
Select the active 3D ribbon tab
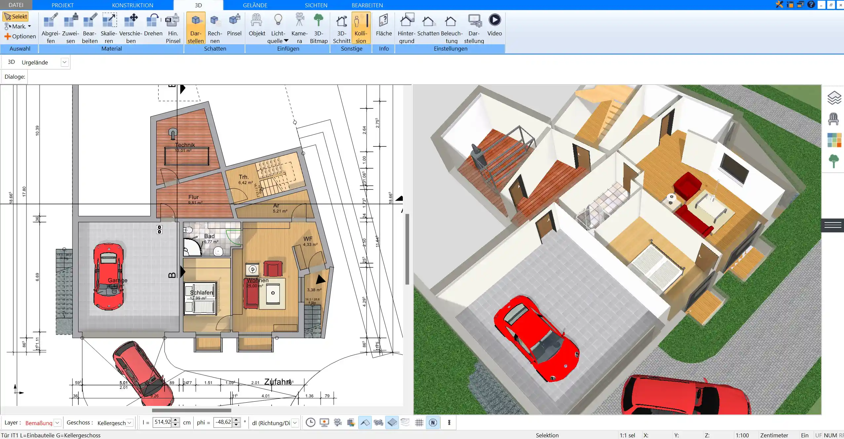[x=198, y=5]
